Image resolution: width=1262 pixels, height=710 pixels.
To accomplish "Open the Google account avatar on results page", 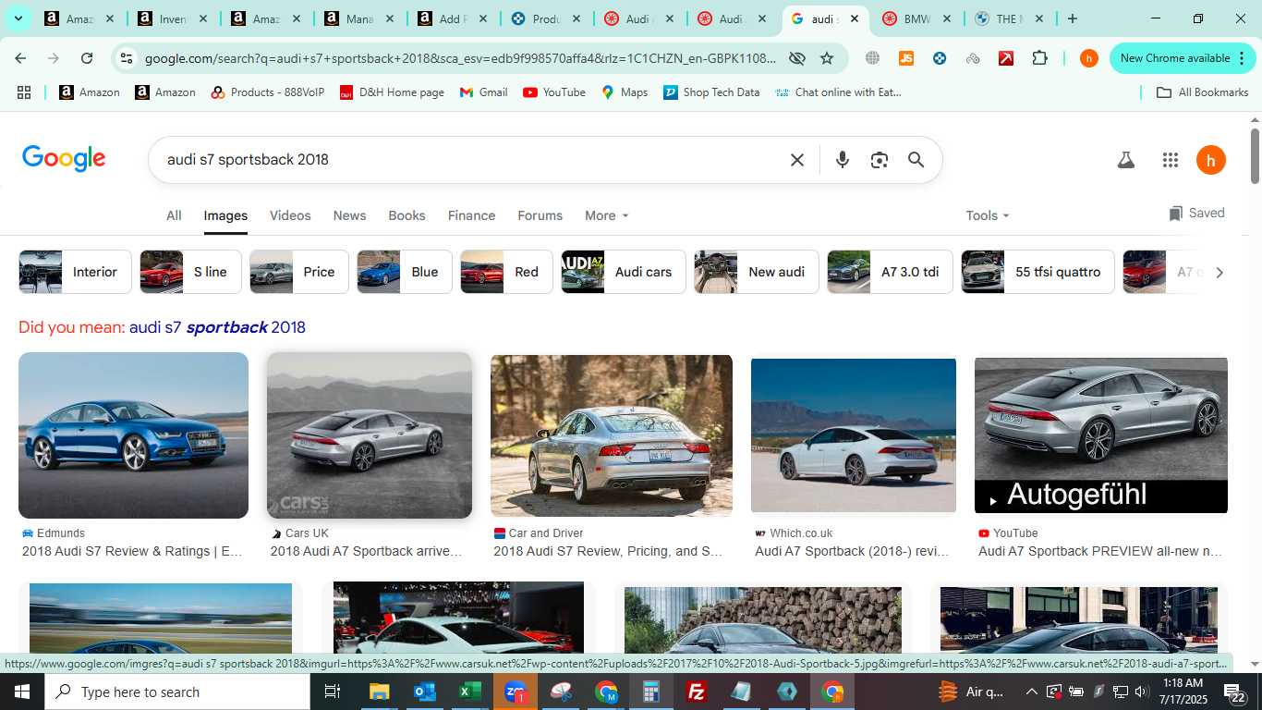I will [1211, 160].
